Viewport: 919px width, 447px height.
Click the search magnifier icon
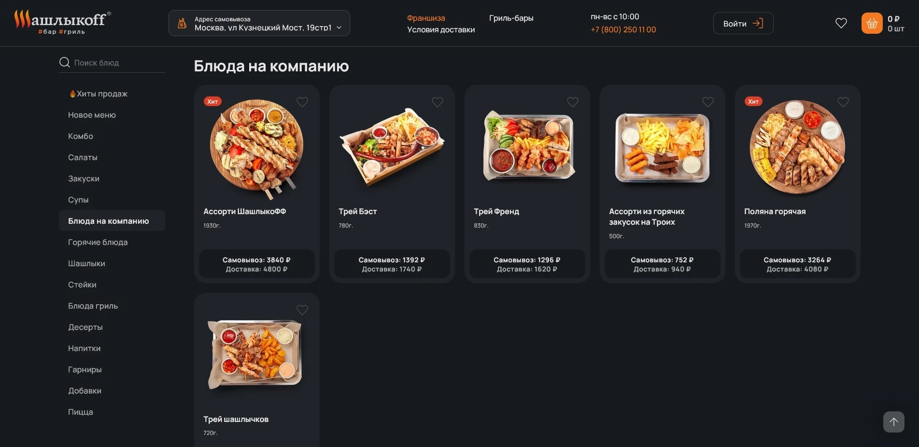pos(64,62)
